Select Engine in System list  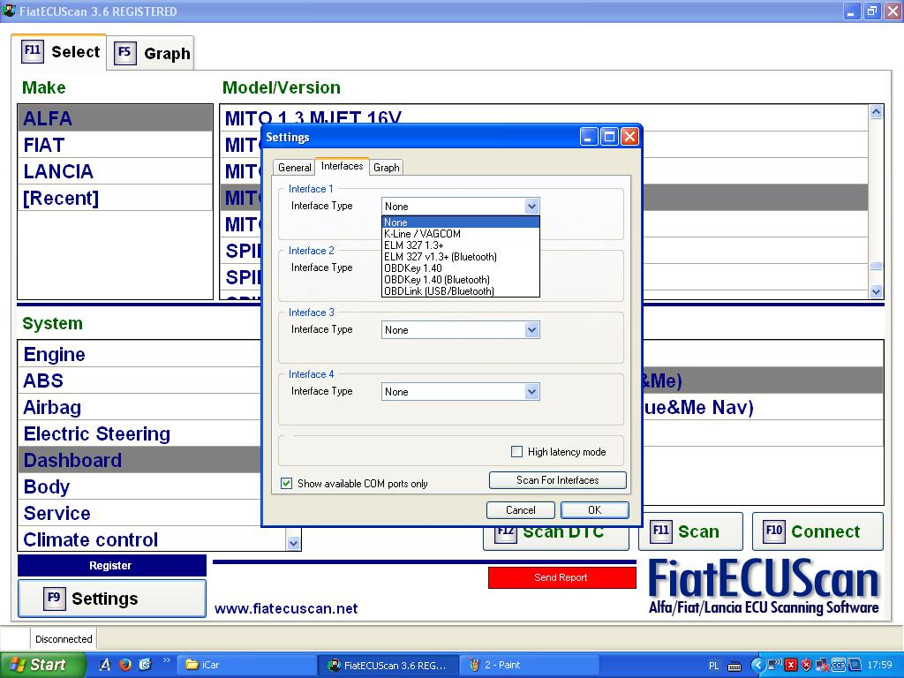point(139,354)
